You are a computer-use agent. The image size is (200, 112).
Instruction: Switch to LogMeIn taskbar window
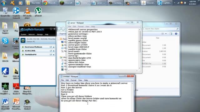(164, 3)
